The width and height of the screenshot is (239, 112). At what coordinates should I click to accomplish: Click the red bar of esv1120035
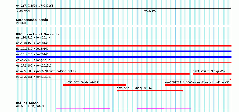212,74
